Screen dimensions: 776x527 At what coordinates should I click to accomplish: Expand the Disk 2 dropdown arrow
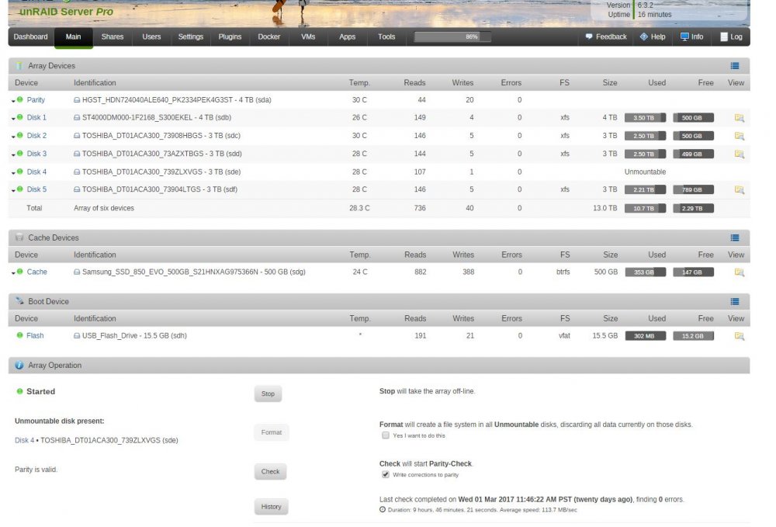pos(13,137)
